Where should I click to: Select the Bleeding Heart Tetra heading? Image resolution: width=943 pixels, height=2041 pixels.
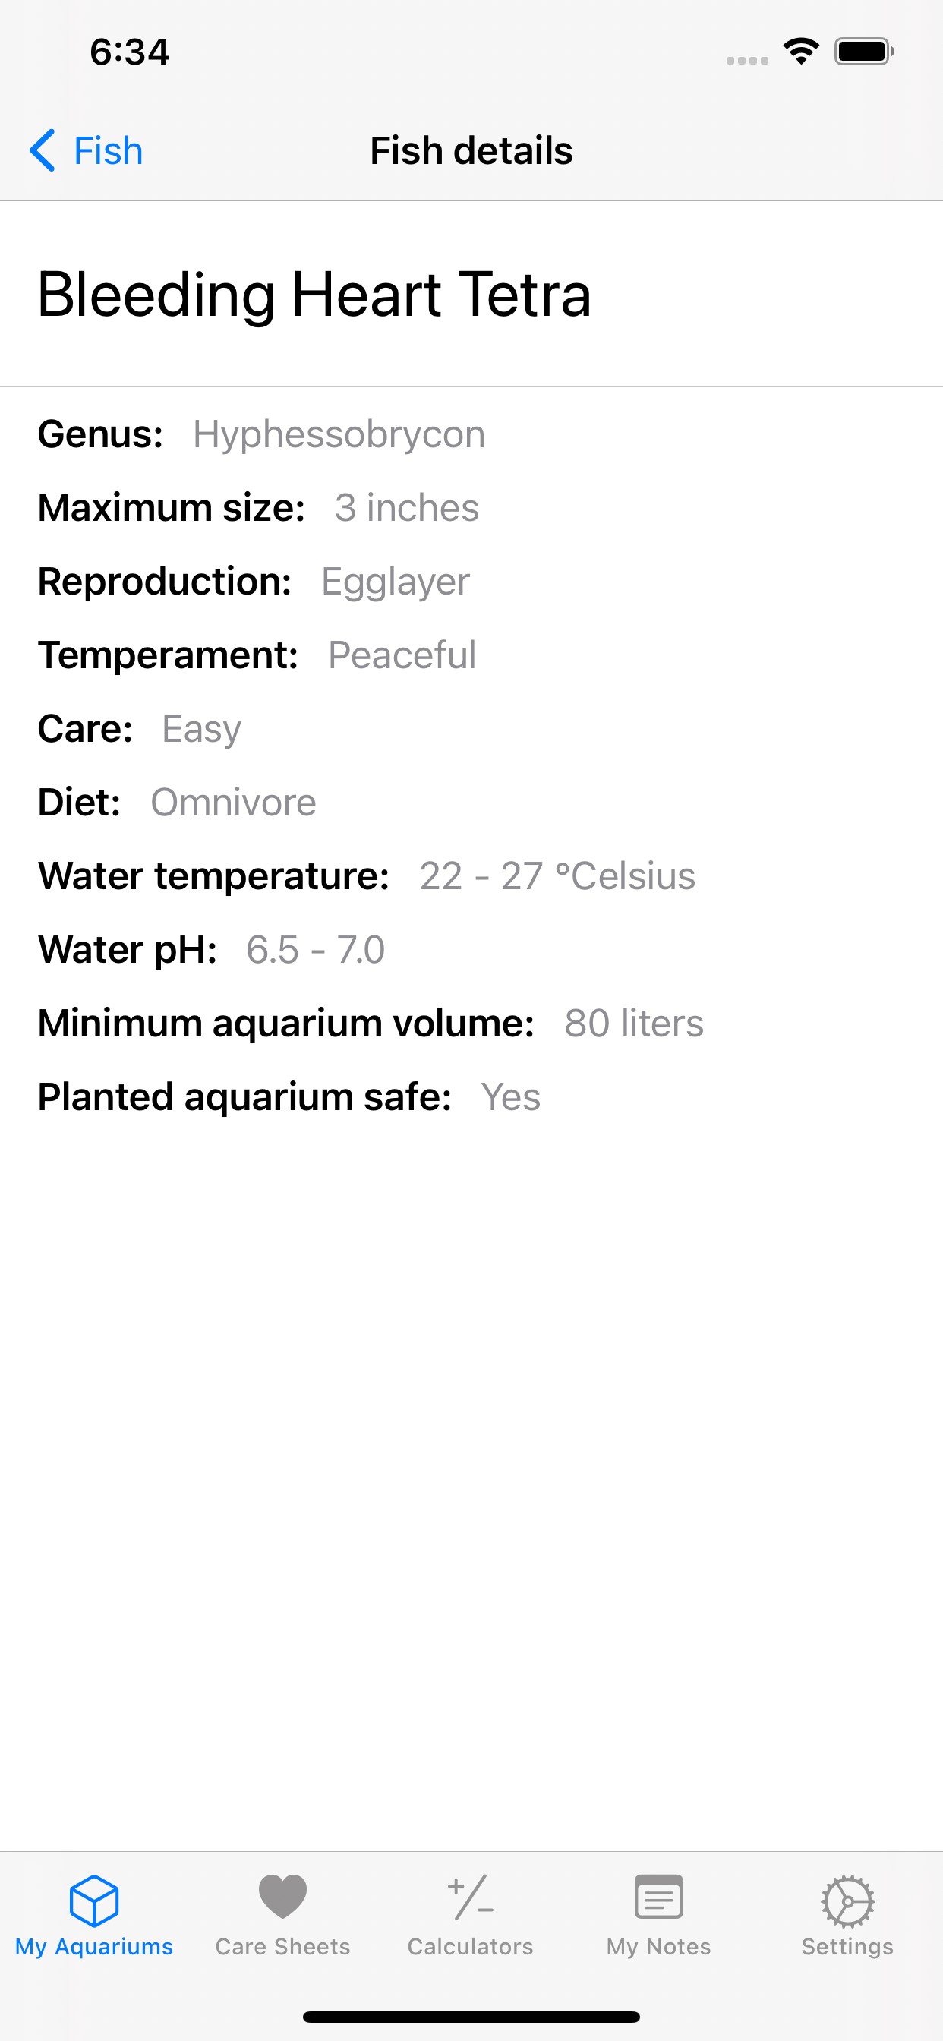pos(314,295)
